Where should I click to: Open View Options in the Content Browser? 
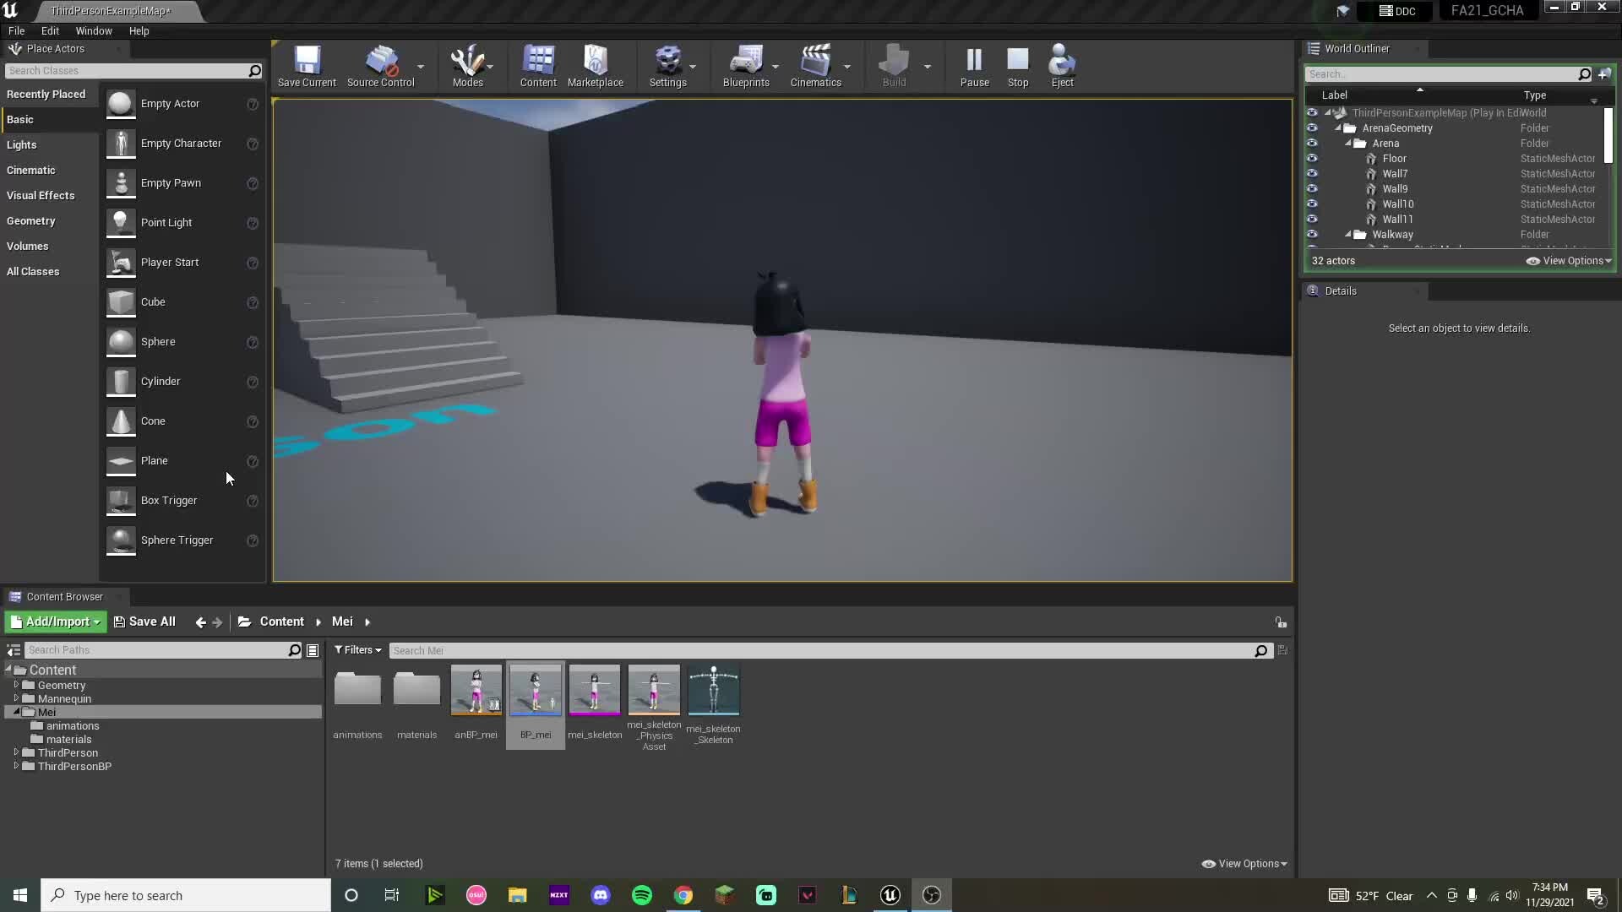point(1244,863)
